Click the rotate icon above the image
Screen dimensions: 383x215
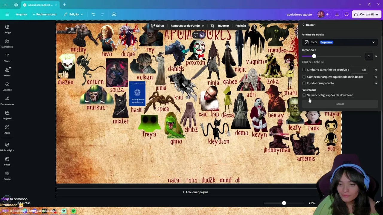[x=195, y=35]
